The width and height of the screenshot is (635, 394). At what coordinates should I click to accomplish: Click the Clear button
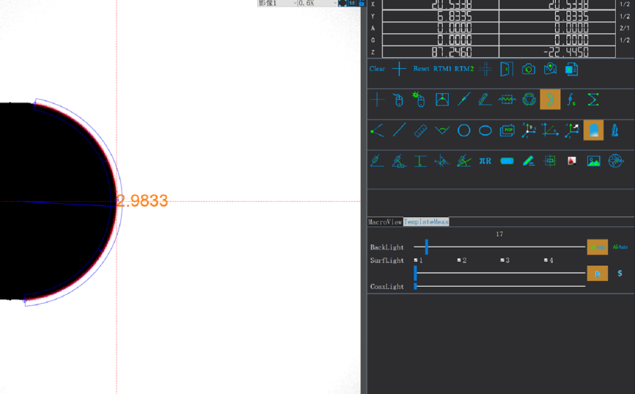(x=377, y=69)
